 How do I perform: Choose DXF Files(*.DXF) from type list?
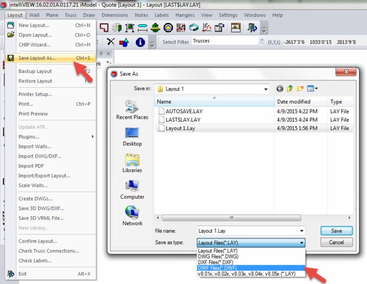pyautogui.click(x=251, y=262)
